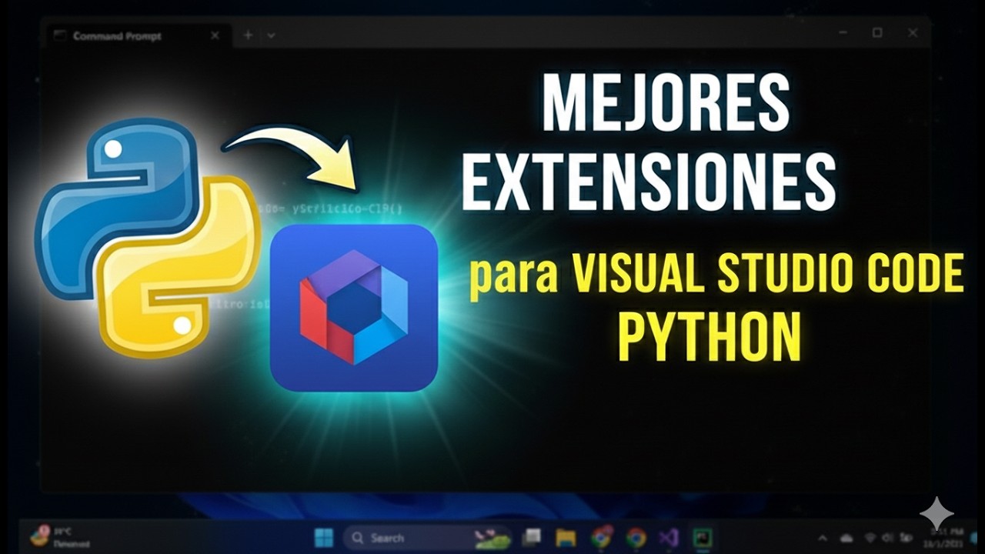
Task: Open the OneDrive cloud tray icon
Action: tap(847, 538)
